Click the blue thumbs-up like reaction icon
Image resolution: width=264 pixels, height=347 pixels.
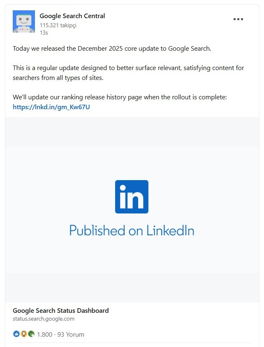(16, 334)
